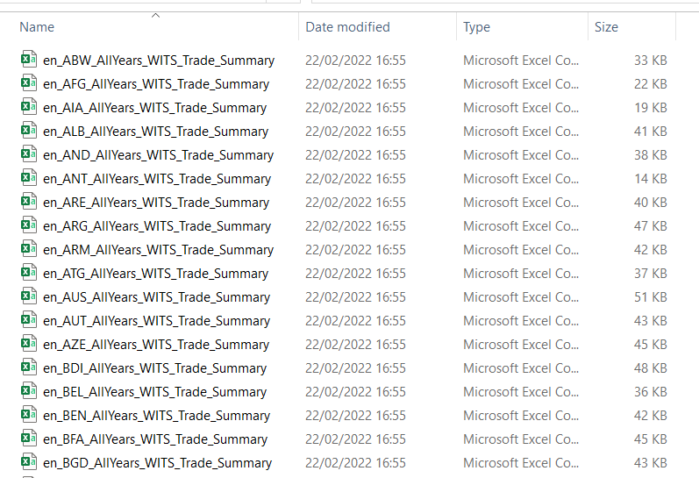Click the sort arrow above Name column
The image size is (699, 478).
pyautogui.click(x=155, y=15)
